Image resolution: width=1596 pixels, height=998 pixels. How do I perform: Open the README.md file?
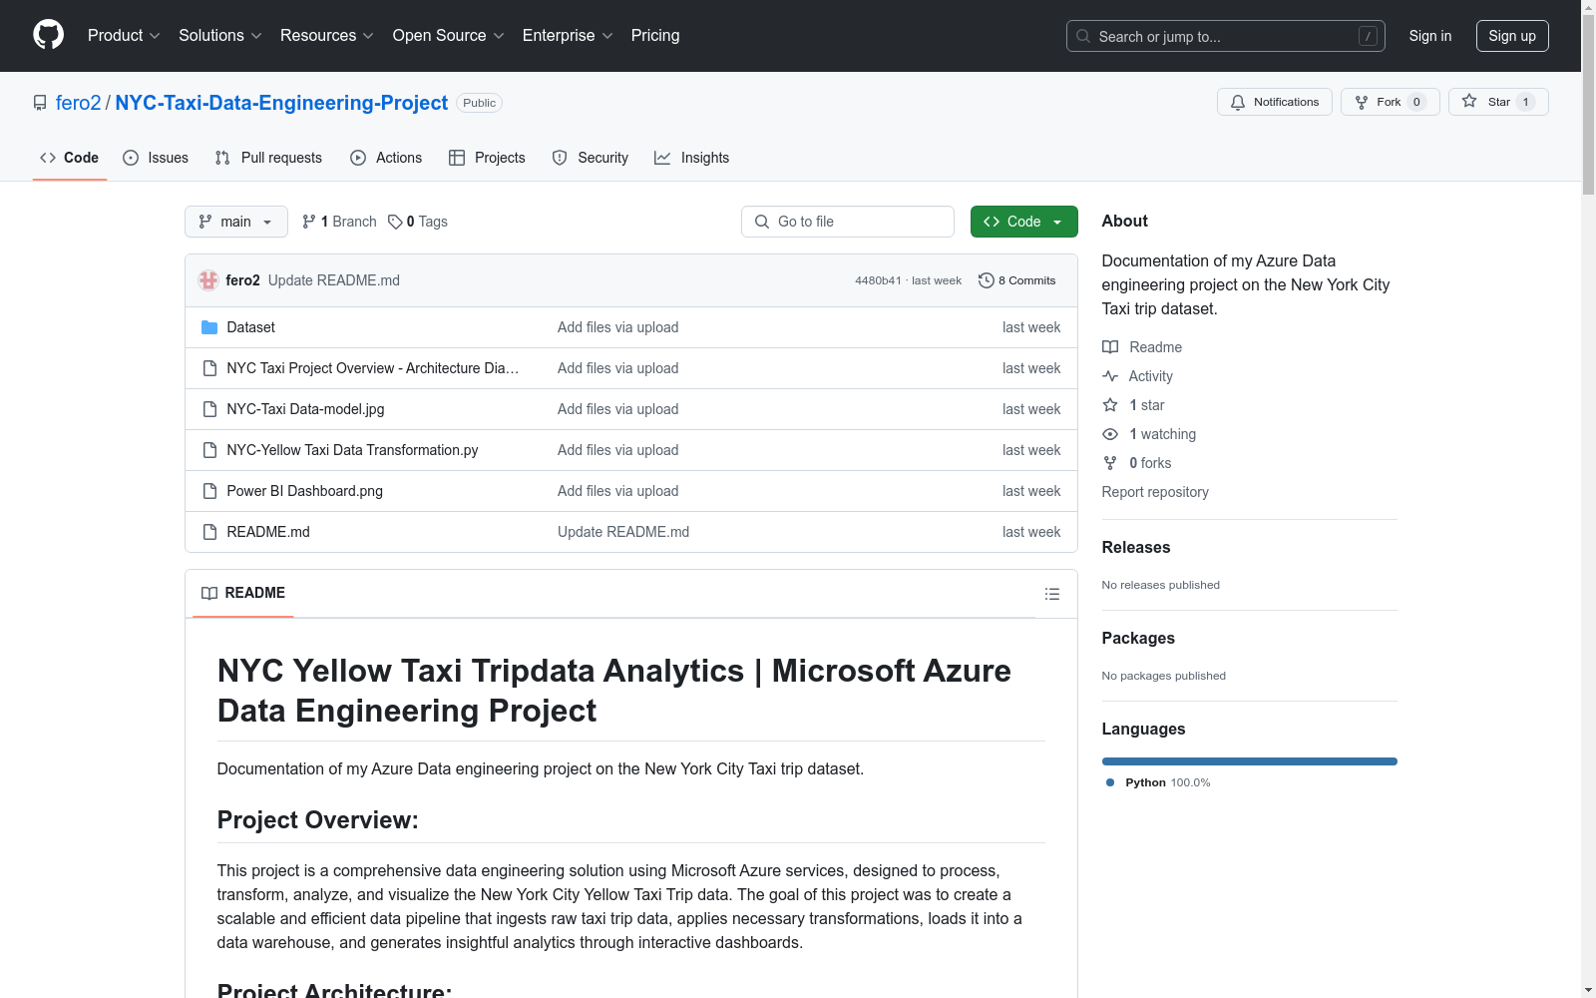point(268,532)
